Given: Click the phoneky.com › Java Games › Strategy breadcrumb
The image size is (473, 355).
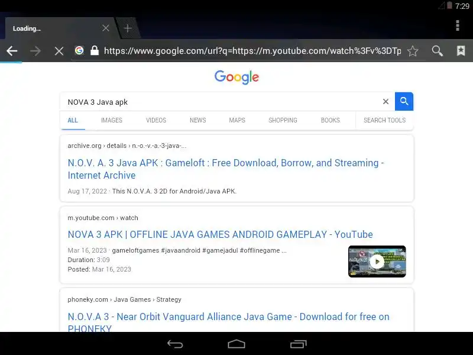Looking at the screenshot, I should 125,299.
